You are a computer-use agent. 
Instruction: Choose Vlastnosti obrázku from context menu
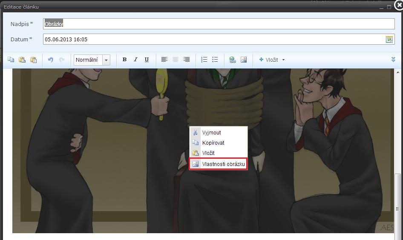tap(219, 164)
